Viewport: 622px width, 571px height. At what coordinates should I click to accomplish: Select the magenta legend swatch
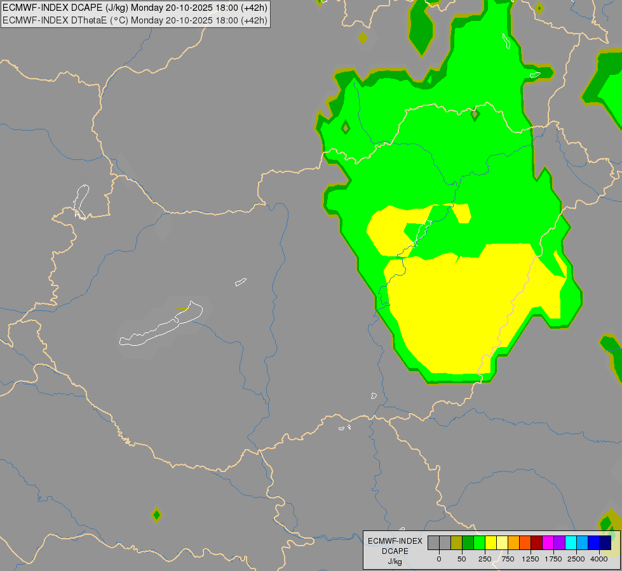(548, 542)
